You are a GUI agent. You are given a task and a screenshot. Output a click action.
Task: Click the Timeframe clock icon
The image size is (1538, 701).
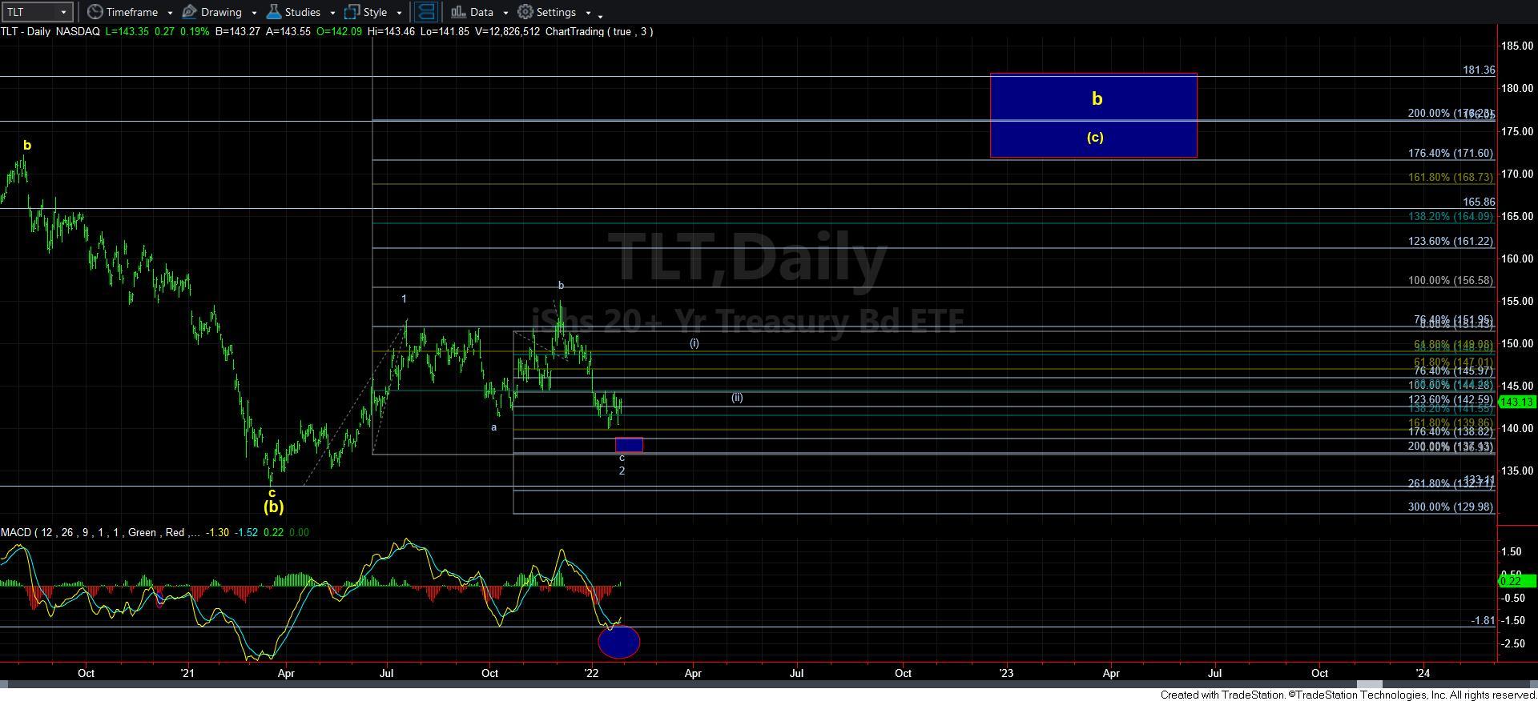coord(95,12)
